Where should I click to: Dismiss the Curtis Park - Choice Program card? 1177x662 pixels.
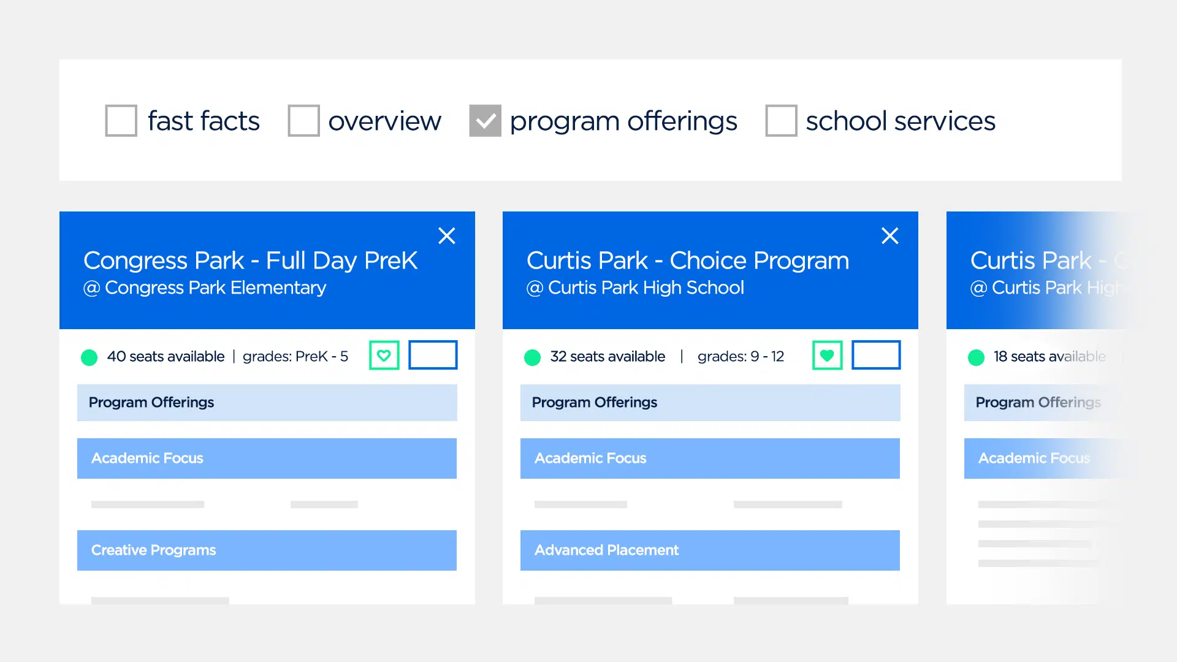[889, 235]
